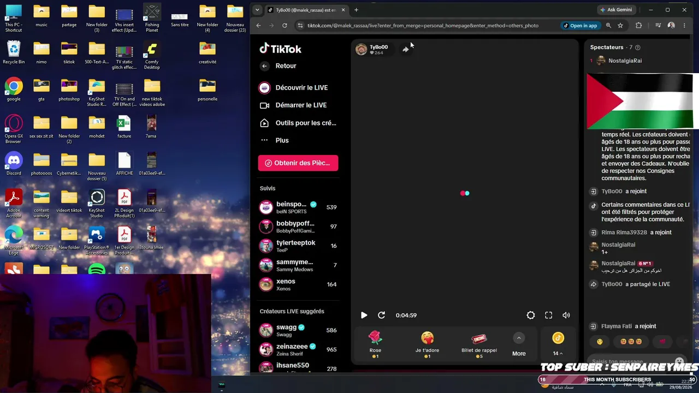Select the google Chrome desktop shortcut
The width and height of the screenshot is (699, 393).
14,90
